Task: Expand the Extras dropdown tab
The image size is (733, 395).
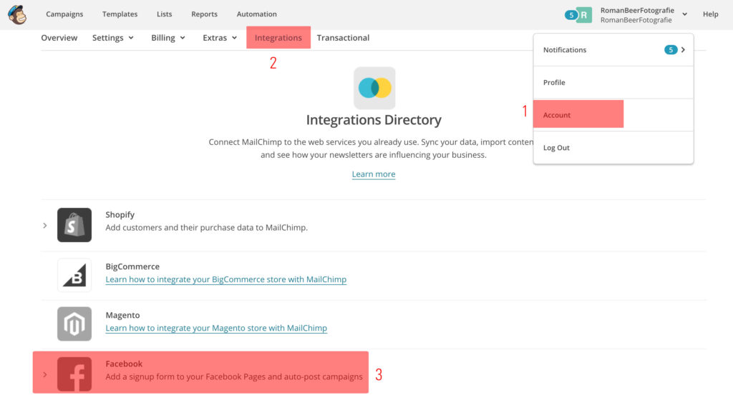Action: pyautogui.click(x=220, y=38)
